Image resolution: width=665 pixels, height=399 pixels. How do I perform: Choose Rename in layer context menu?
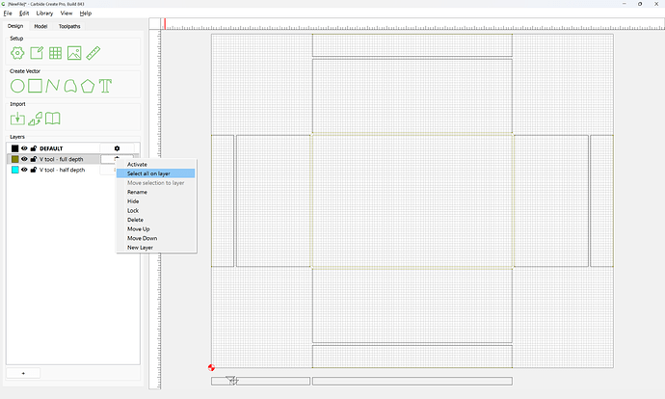coord(155,192)
